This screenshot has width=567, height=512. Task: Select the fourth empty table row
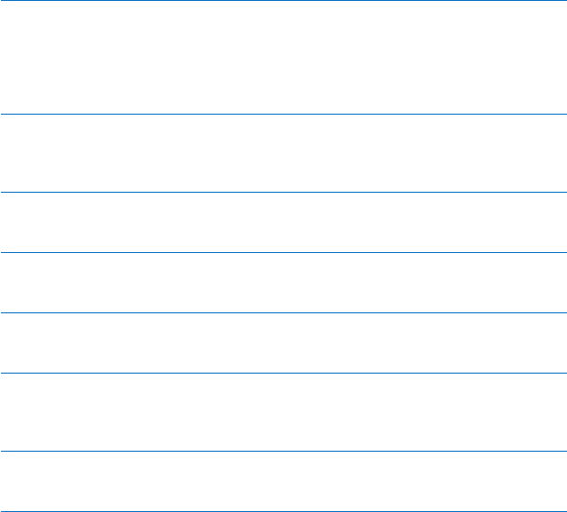tap(284, 283)
